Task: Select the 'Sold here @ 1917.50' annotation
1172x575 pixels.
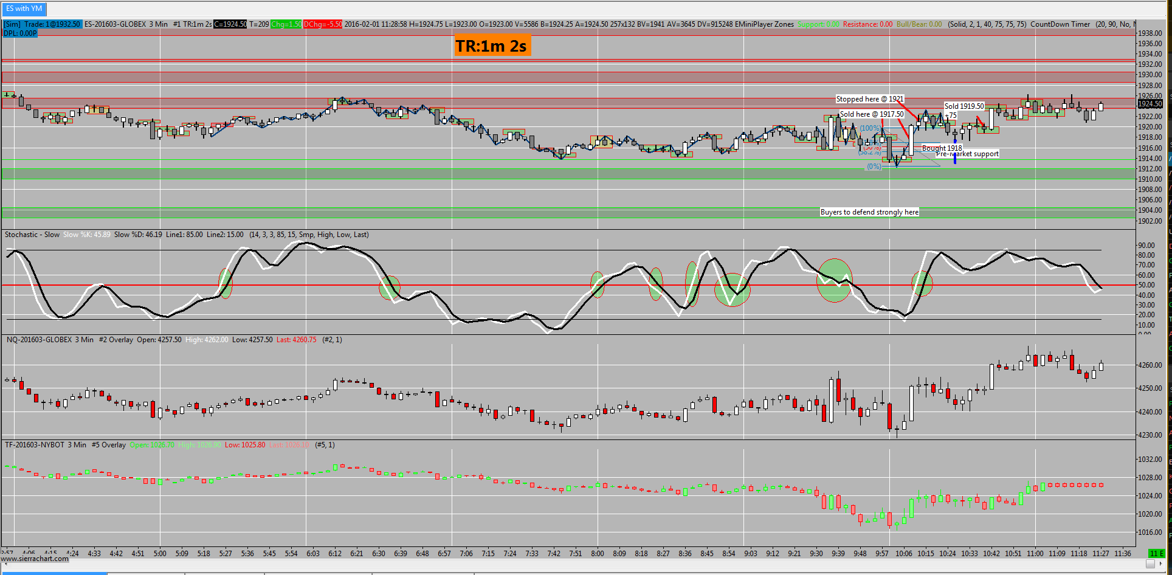Action: 872,114
